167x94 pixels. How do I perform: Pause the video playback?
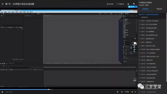[x=2, y=92]
